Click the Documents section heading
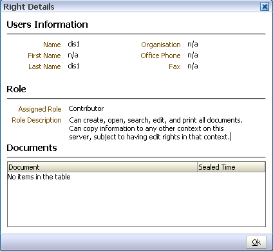The image size is (273, 251). pos(32,148)
